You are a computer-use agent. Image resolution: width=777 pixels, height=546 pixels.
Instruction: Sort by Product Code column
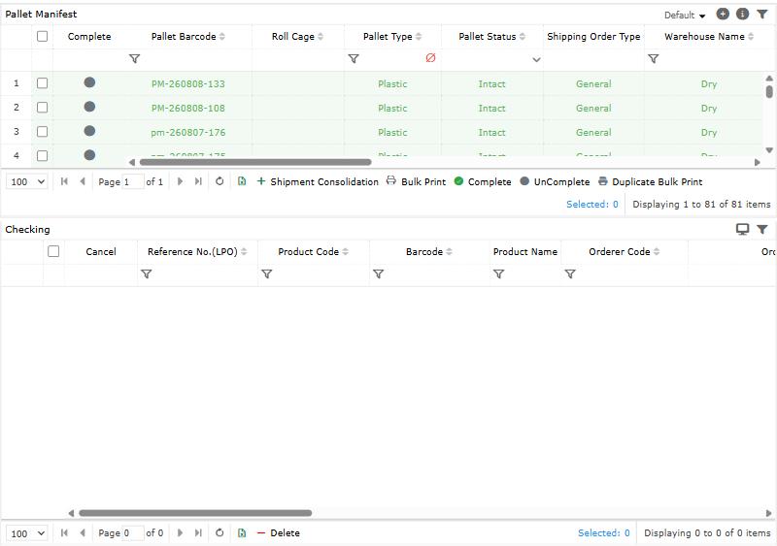346,252
